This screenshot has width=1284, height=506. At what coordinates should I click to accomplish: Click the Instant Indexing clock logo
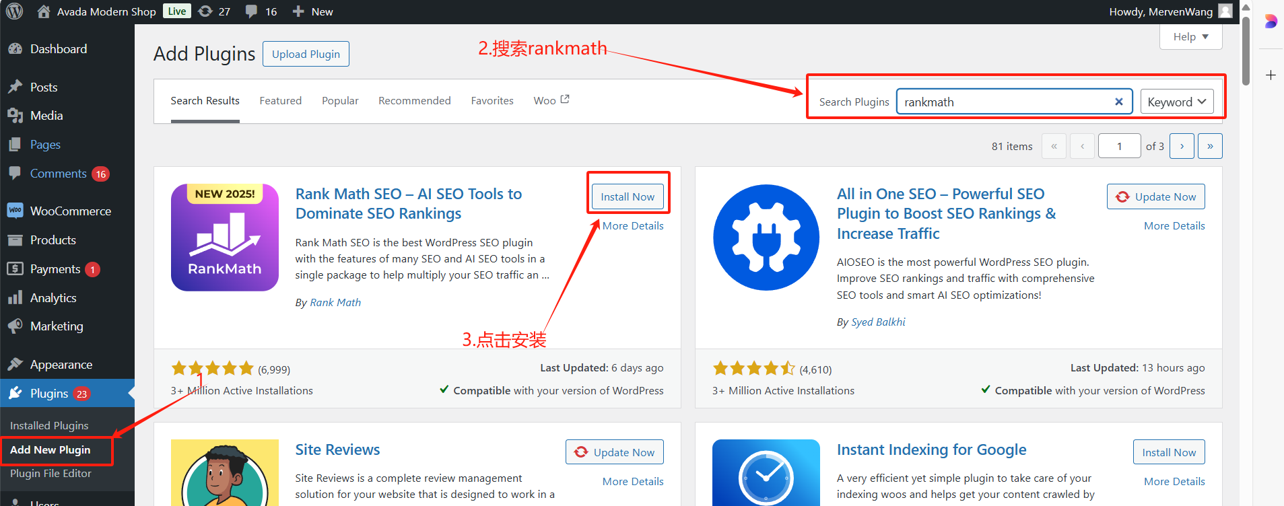coord(766,472)
